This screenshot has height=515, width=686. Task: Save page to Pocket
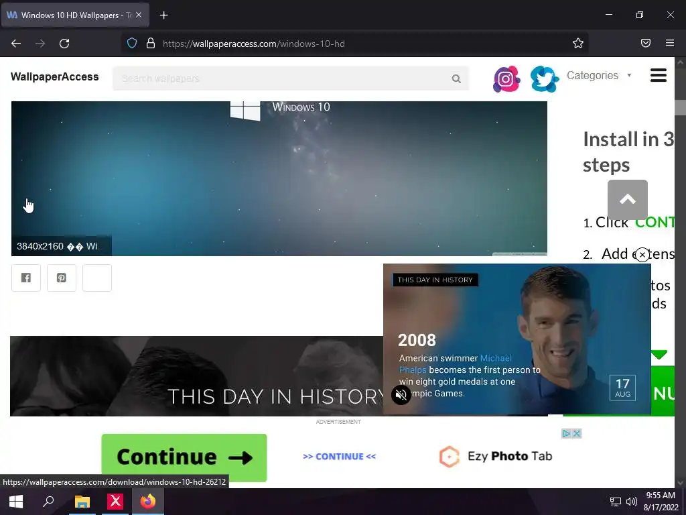pos(646,43)
